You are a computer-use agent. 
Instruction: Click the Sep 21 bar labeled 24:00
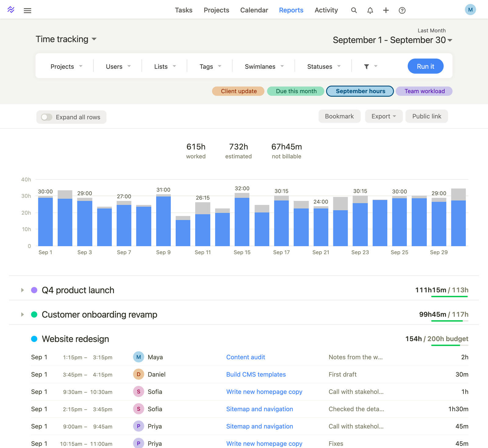tap(321, 226)
